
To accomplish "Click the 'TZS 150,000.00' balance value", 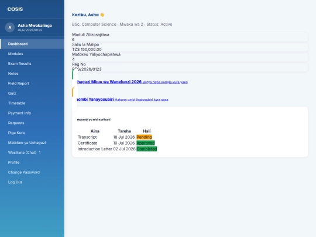I will [x=87, y=50].
